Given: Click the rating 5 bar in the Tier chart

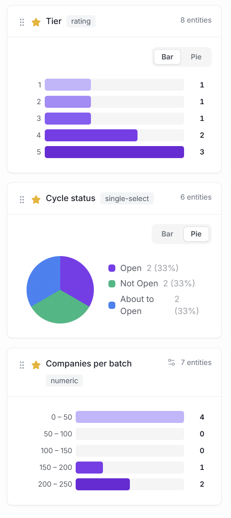Looking at the screenshot, I should pyautogui.click(x=114, y=152).
